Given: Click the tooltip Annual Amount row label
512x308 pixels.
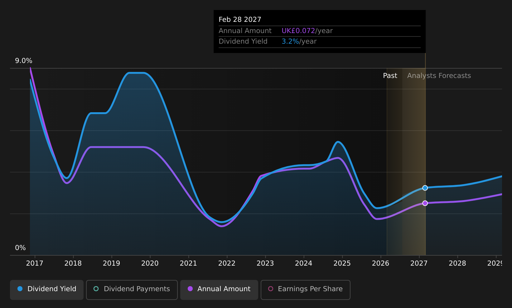Looking at the screenshot, I should tap(245, 31).
